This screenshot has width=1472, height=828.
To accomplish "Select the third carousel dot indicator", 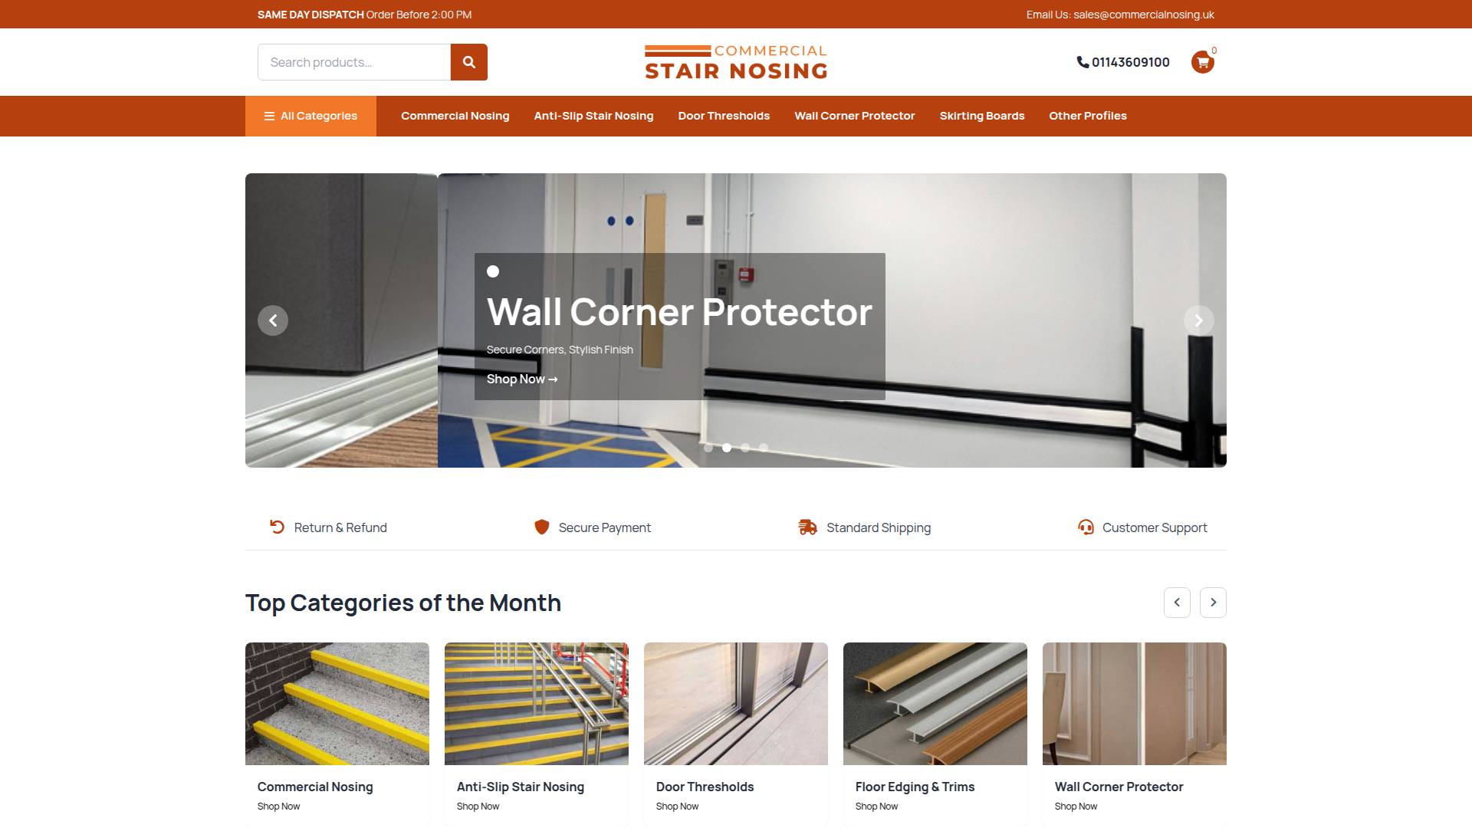I will click(745, 448).
